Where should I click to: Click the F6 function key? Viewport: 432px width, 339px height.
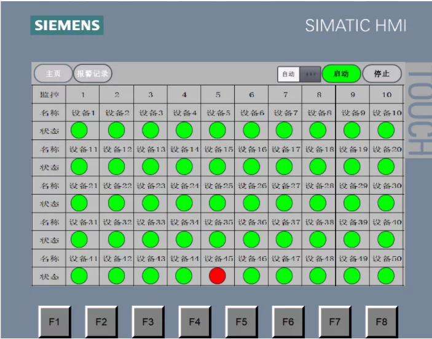pyautogui.click(x=288, y=322)
